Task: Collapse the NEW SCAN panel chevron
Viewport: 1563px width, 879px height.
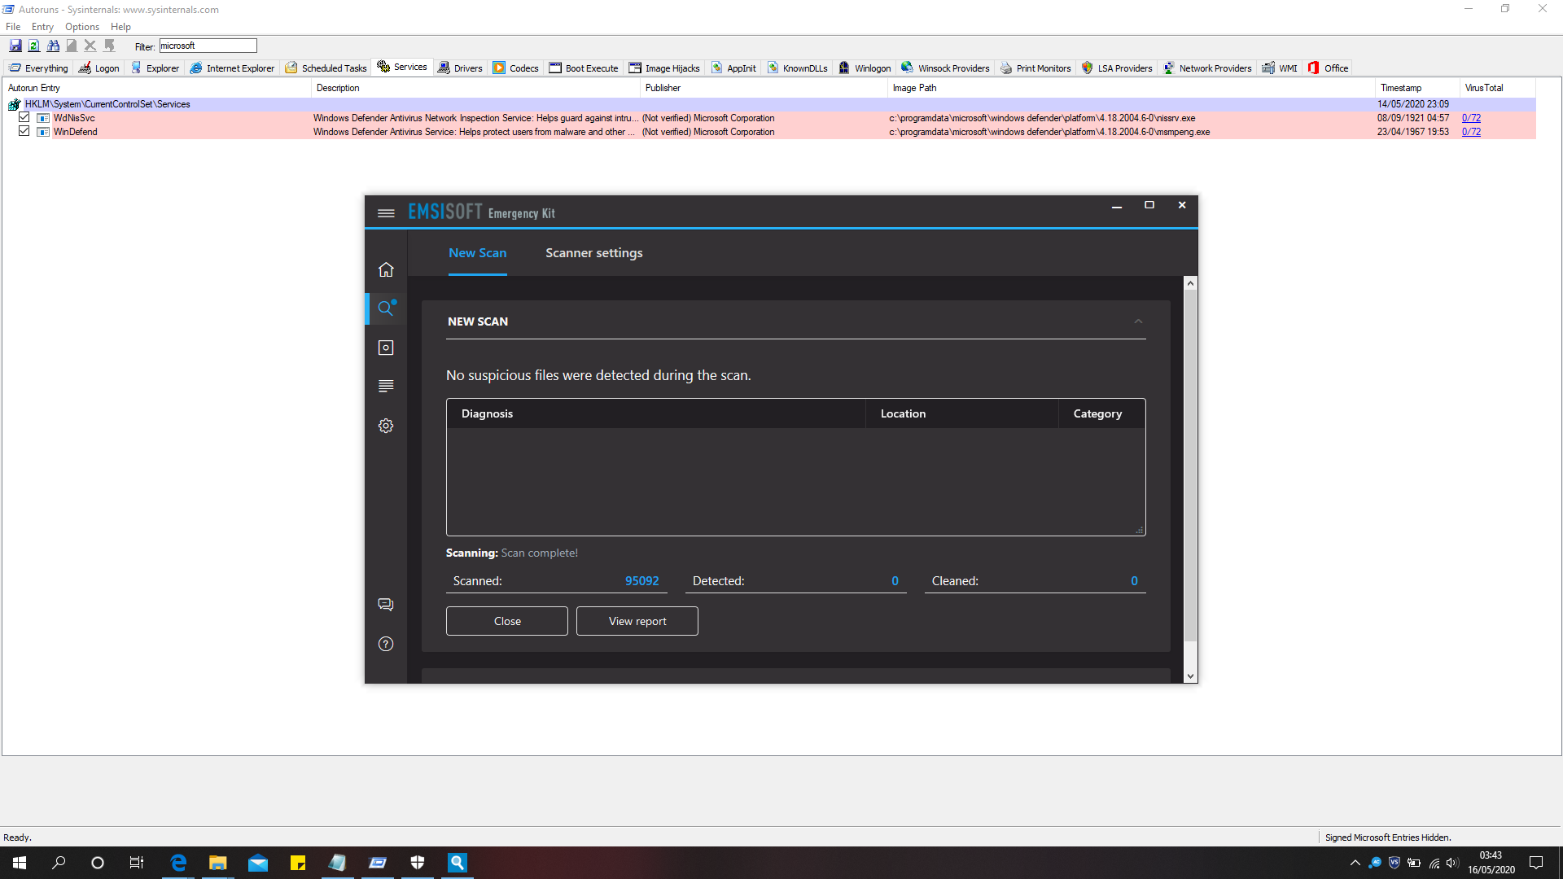Action: (x=1138, y=321)
